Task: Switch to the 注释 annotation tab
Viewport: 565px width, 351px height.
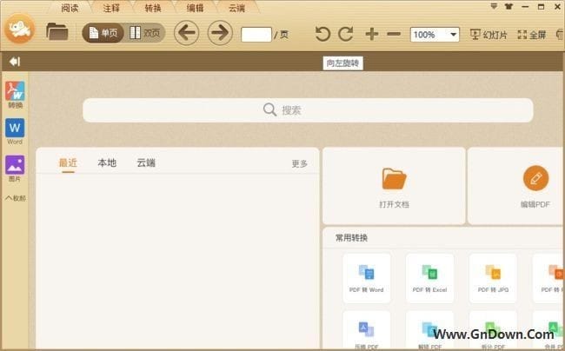Action: [111, 8]
